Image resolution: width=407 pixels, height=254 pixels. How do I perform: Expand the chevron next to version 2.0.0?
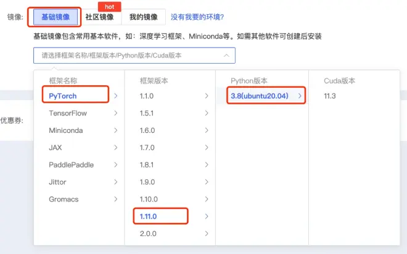pos(207,234)
